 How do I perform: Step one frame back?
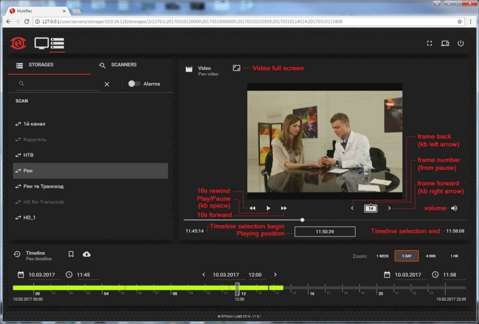pos(352,208)
